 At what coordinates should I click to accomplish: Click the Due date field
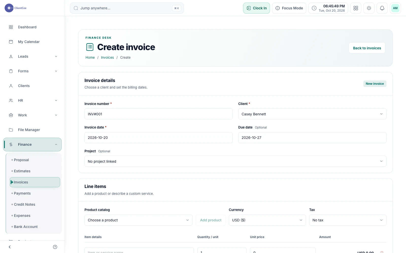pyautogui.click(x=312, y=138)
